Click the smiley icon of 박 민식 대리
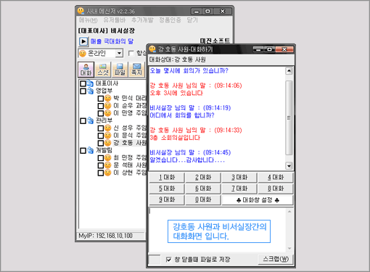The width and height of the screenshot is (370, 272). point(107,98)
